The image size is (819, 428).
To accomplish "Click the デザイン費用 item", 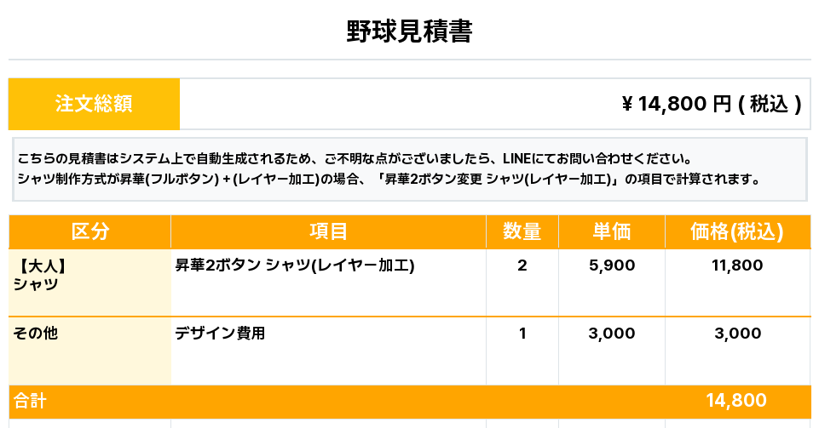I will (220, 334).
